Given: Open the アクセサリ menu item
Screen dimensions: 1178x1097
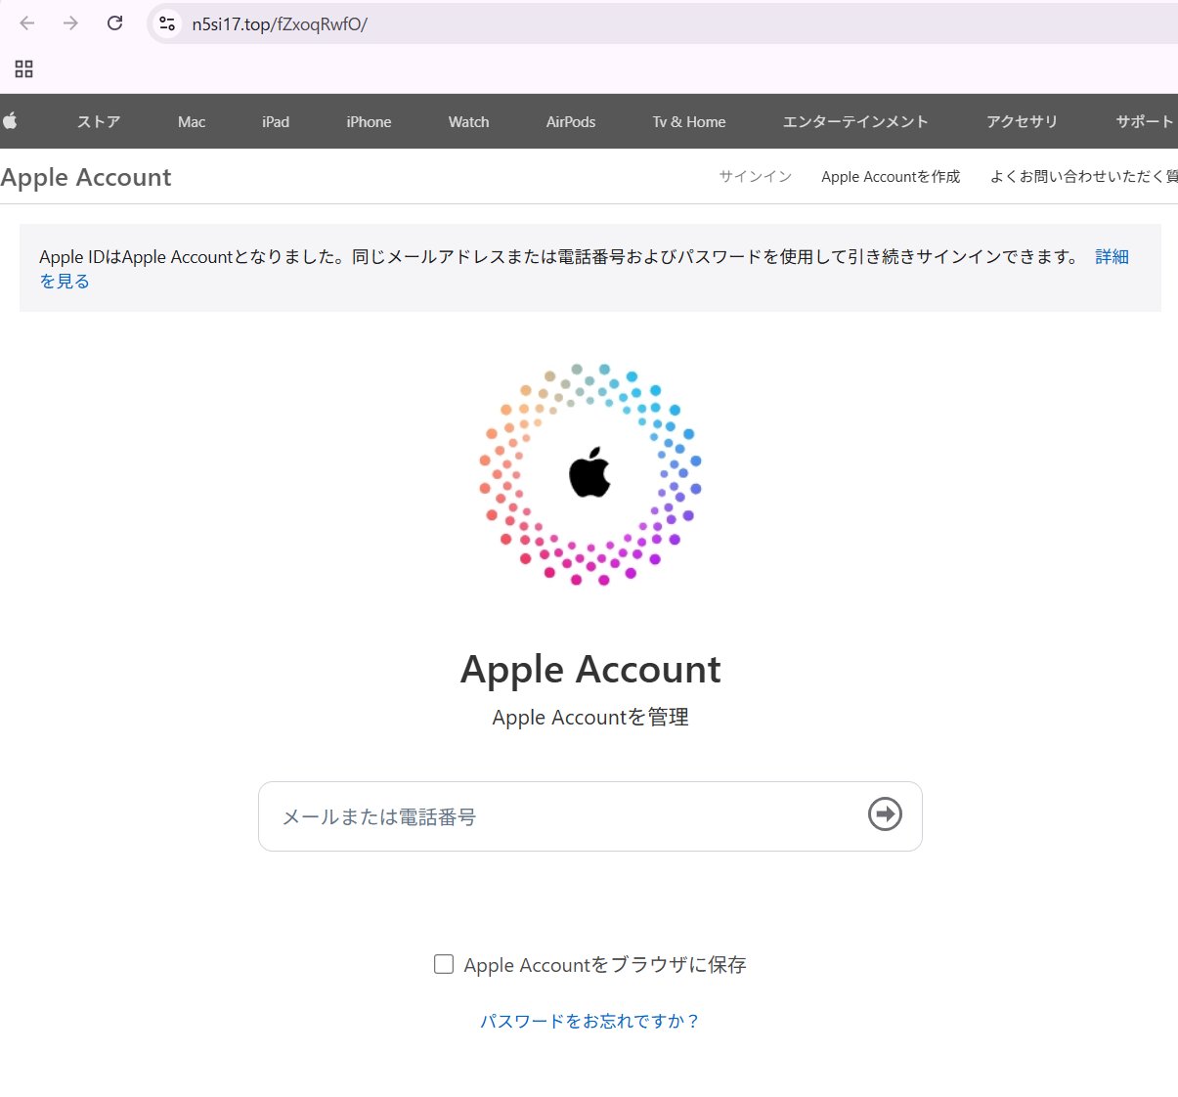Looking at the screenshot, I should tap(1022, 121).
